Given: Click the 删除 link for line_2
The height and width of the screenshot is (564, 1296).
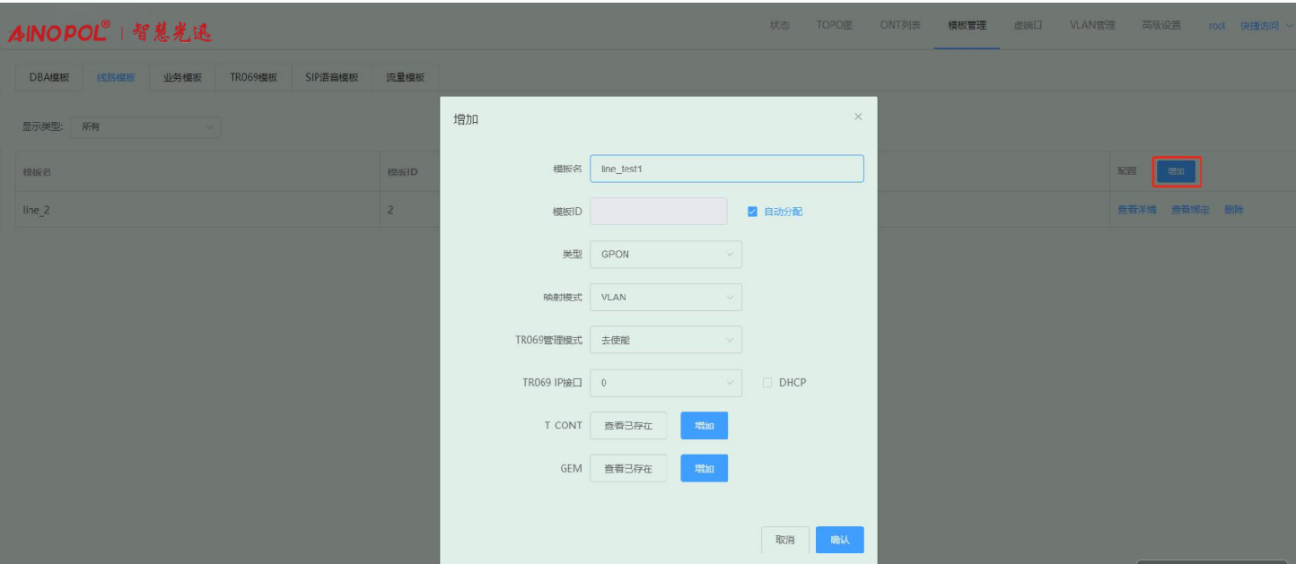Looking at the screenshot, I should [x=1233, y=210].
